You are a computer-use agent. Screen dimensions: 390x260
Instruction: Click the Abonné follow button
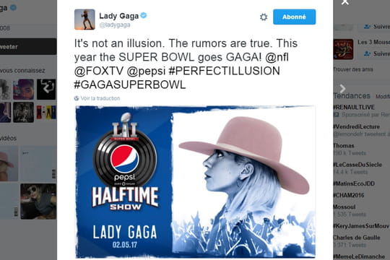294,17
